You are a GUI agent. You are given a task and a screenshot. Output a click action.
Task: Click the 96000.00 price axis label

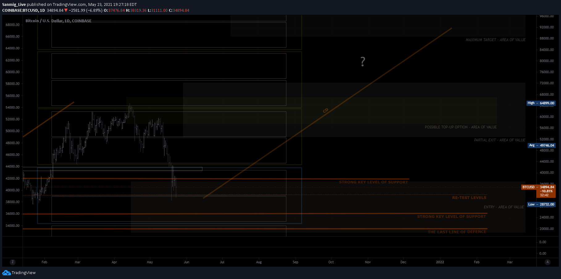[x=547, y=16]
